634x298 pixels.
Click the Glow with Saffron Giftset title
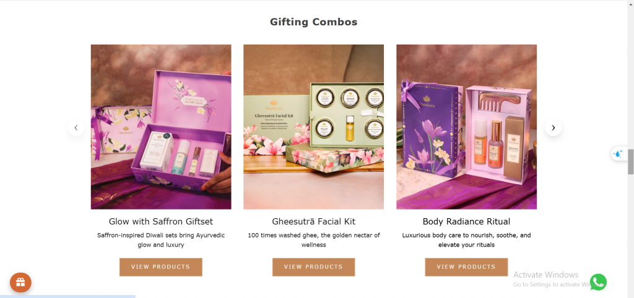(x=161, y=221)
